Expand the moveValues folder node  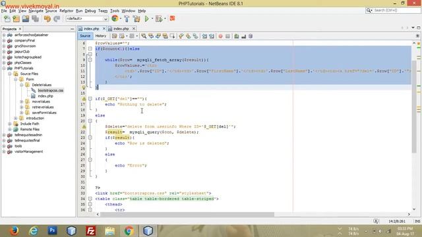click(x=22, y=101)
